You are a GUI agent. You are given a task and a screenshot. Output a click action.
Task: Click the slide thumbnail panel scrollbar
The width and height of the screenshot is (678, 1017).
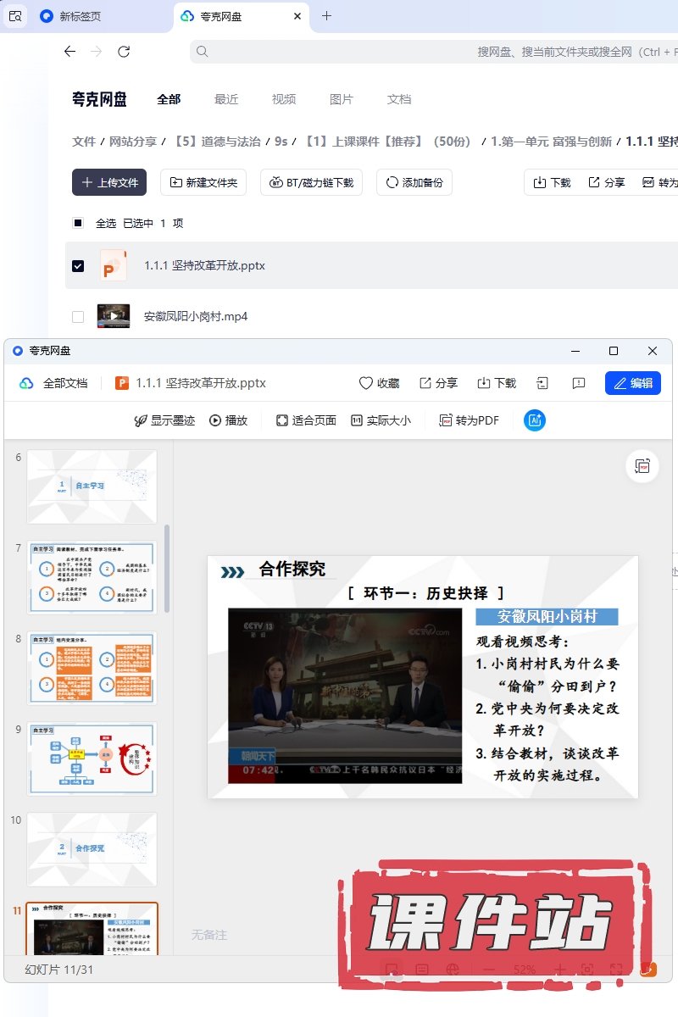click(167, 568)
